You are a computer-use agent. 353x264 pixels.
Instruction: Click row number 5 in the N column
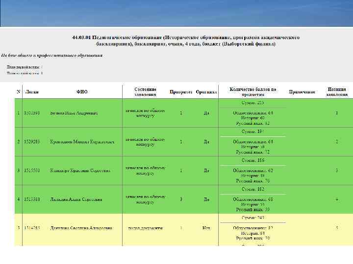(19, 228)
